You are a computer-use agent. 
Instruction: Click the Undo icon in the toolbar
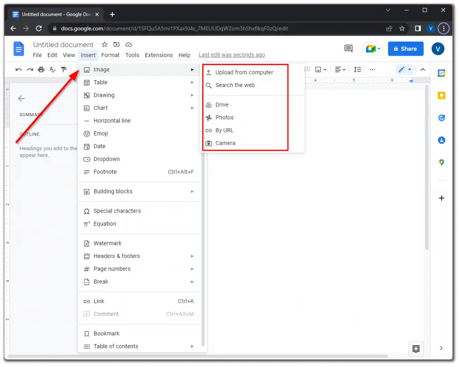(x=18, y=69)
